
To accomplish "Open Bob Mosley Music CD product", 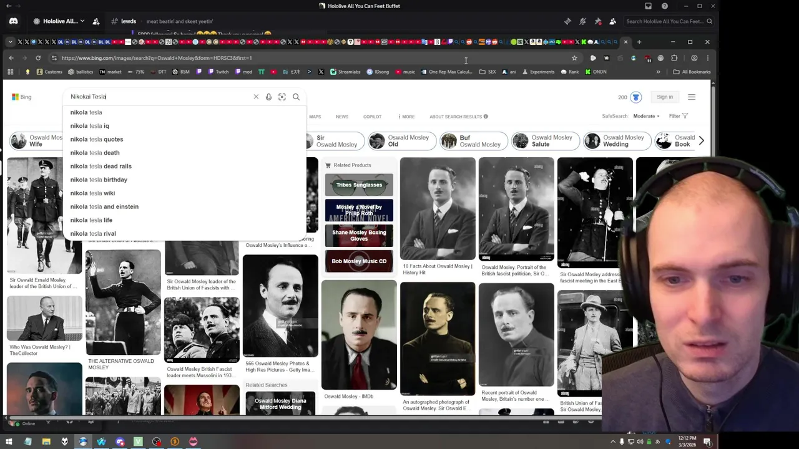I will coord(359,261).
